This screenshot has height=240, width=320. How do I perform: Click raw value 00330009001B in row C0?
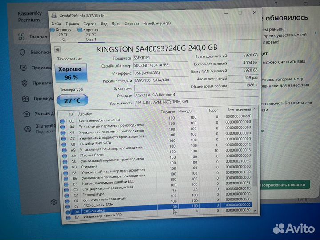click(238, 188)
